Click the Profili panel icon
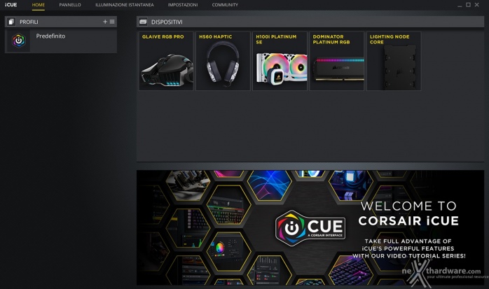This screenshot has height=289, width=489. pos(11,22)
